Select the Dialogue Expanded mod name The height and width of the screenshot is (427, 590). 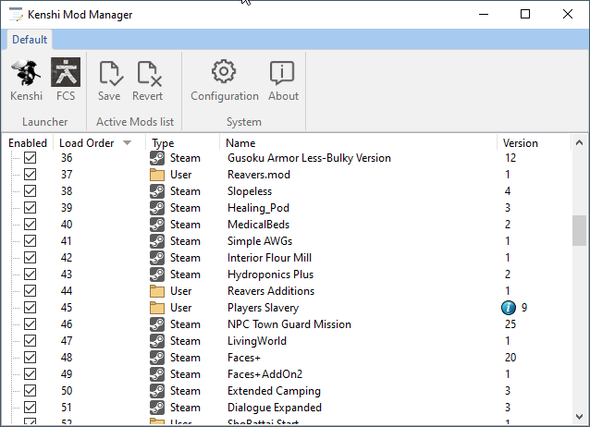(275, 408)
